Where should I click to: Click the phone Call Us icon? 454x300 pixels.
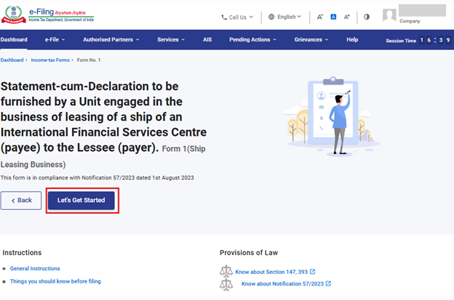pos(224,17)
